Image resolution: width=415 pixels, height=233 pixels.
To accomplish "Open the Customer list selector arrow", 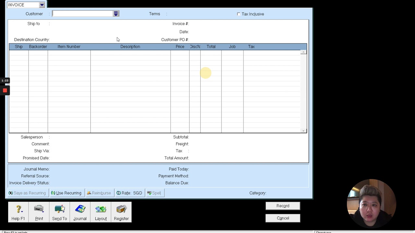I will pyautogui.click(x=116, y=14).
